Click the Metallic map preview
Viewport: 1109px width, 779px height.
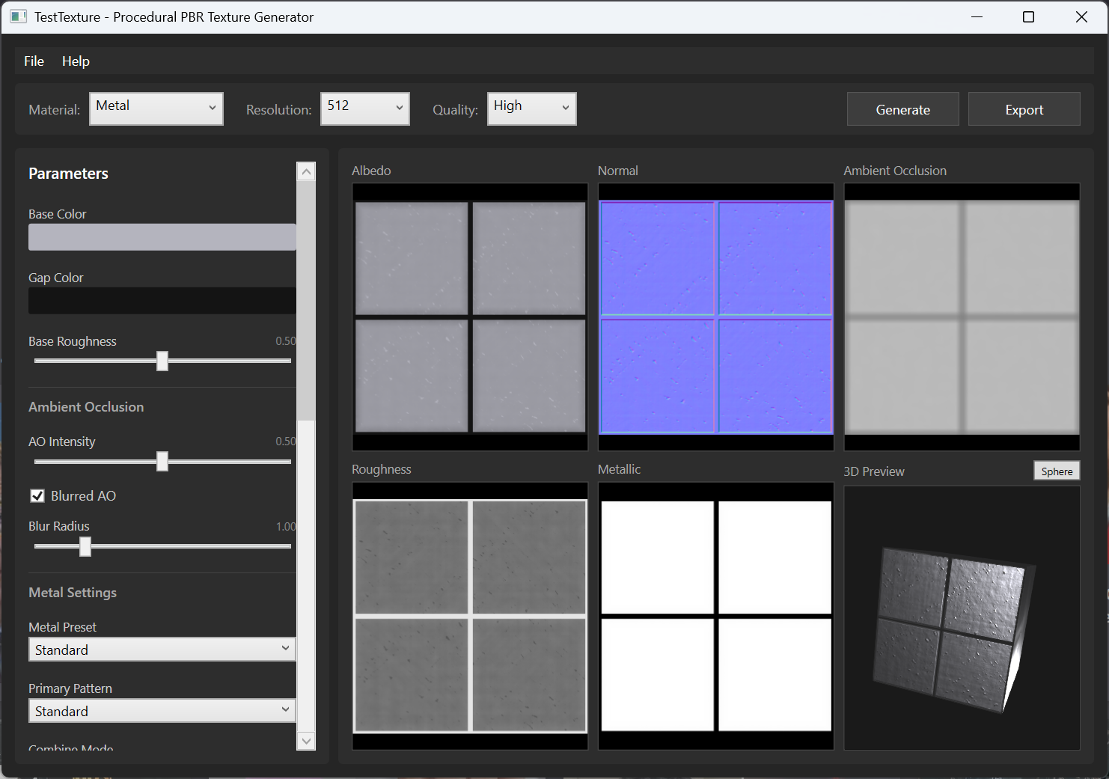pyautogui.click(x=716, y=616)
